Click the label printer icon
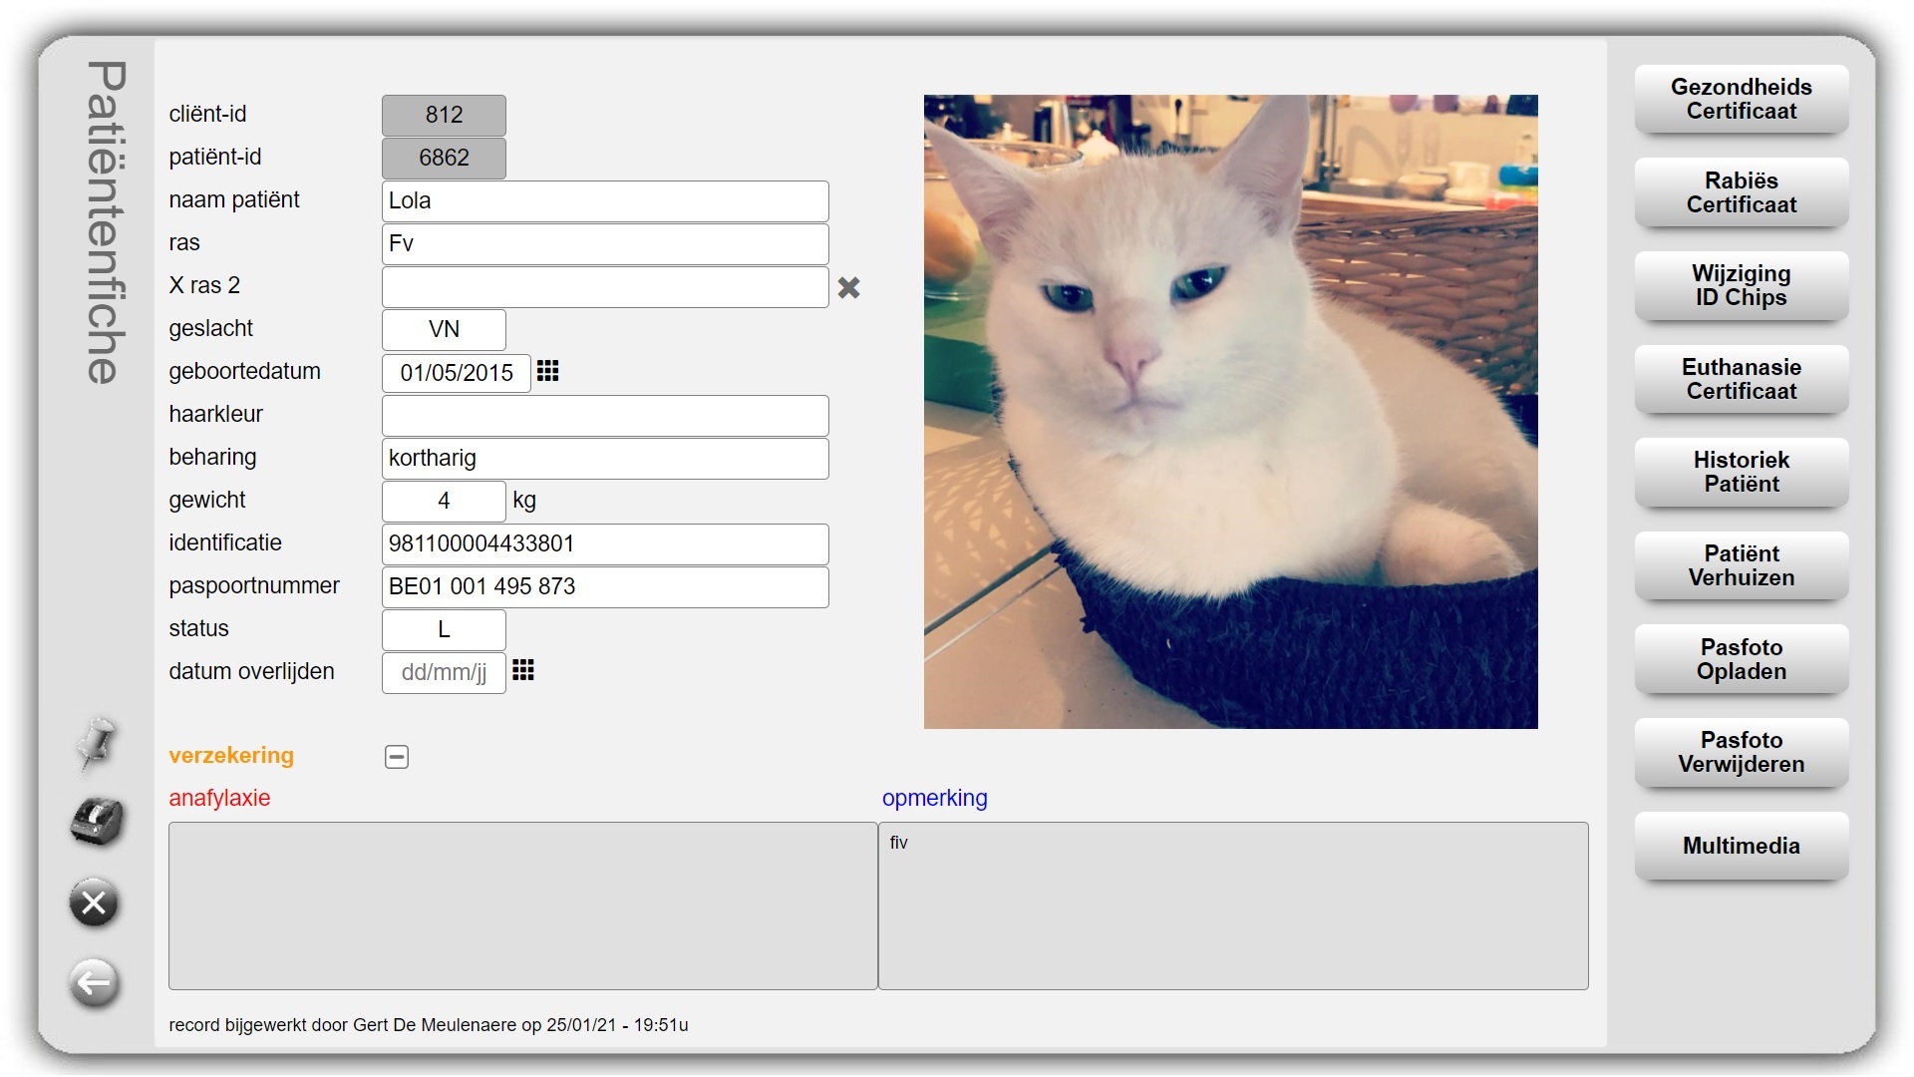Image resolution: width=1914 pixels, height=1077 pixels. (96, 823)
